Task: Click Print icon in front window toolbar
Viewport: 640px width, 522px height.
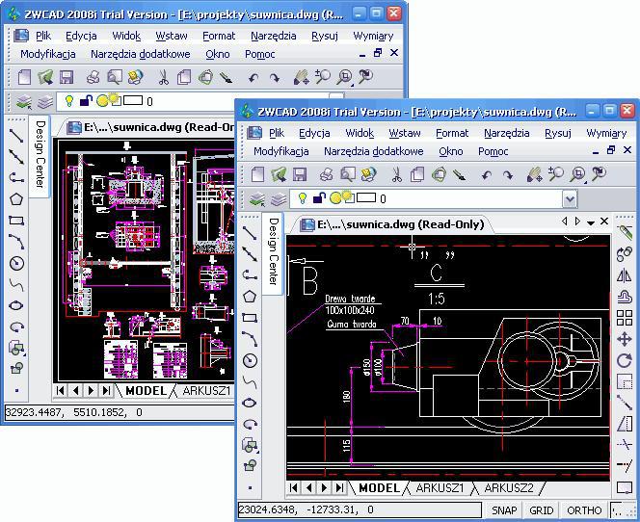Action: (x=326, y=174)
